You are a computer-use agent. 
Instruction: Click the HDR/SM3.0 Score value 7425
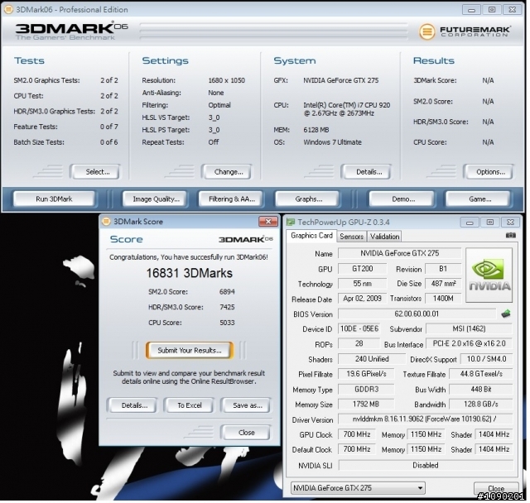(227, 307)
